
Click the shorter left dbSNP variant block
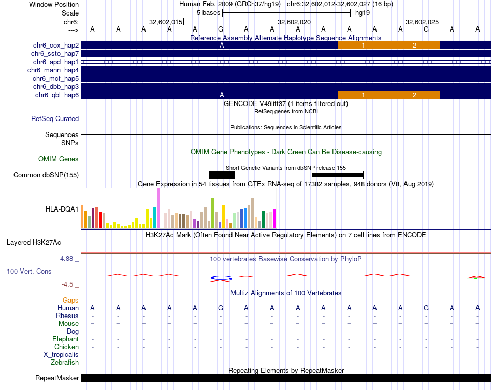(x=222, y=175)
